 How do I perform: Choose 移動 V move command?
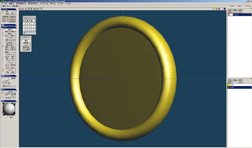coord(10,34)
